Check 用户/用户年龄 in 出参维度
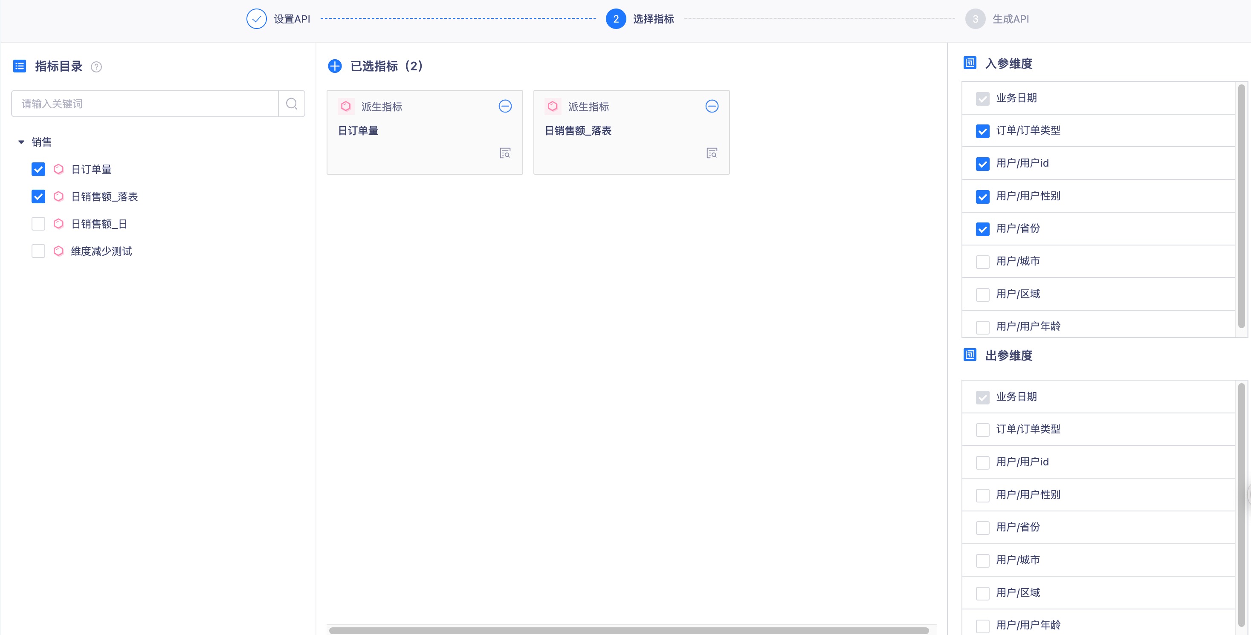1251x635 pixels. pyautogui.click(x=982, y=626)
